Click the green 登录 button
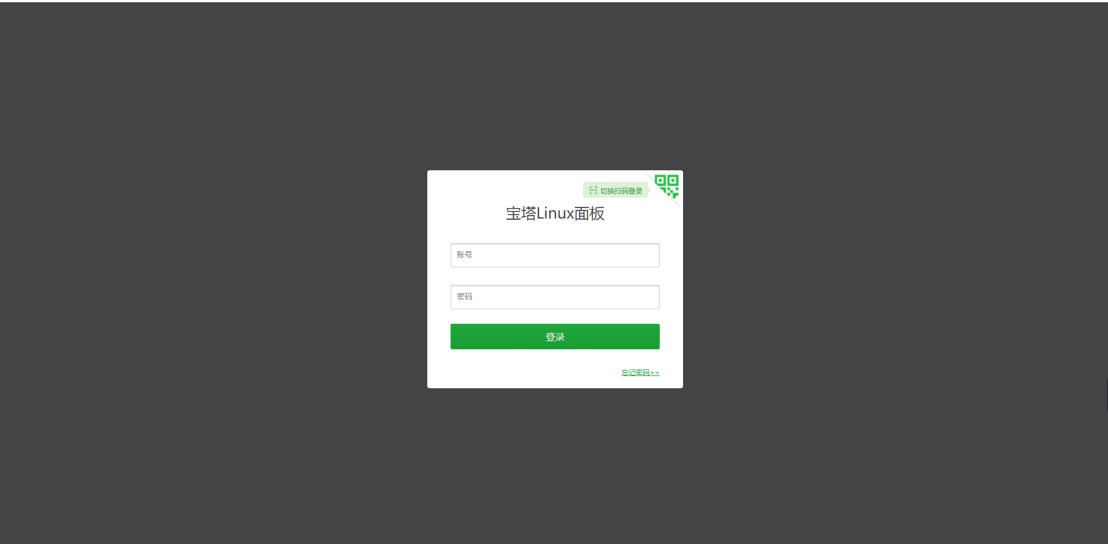Image resolution: width=1108 pixels, height=544 pixels. click(555, 337)
